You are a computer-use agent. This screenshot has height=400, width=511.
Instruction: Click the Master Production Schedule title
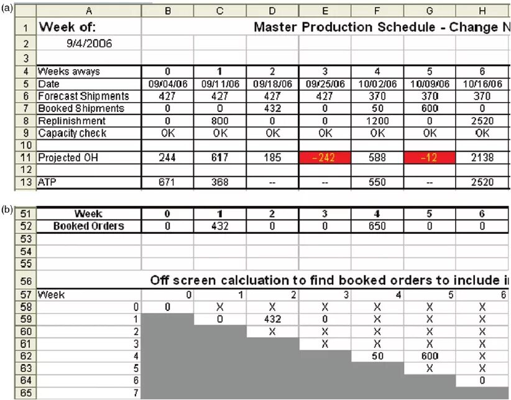382,27
